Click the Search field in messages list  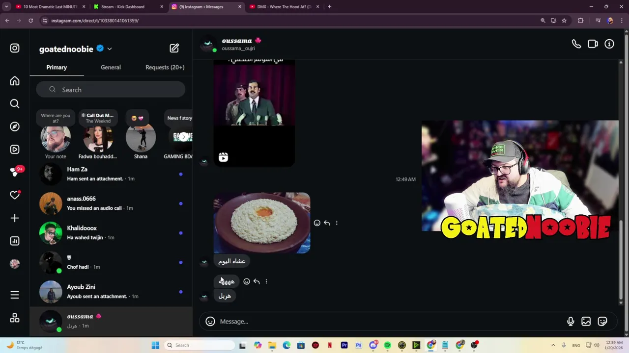pyautogui.click(x=111, y=90)
